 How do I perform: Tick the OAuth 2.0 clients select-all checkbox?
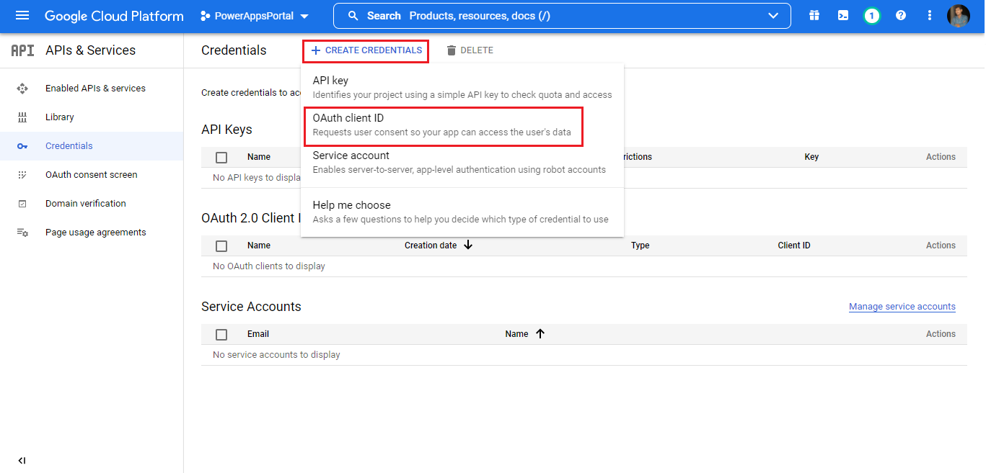[221, 245]
